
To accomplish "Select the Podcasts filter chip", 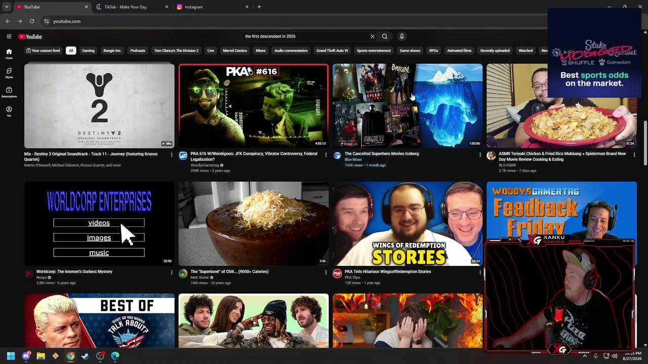I will coord(138,51).
